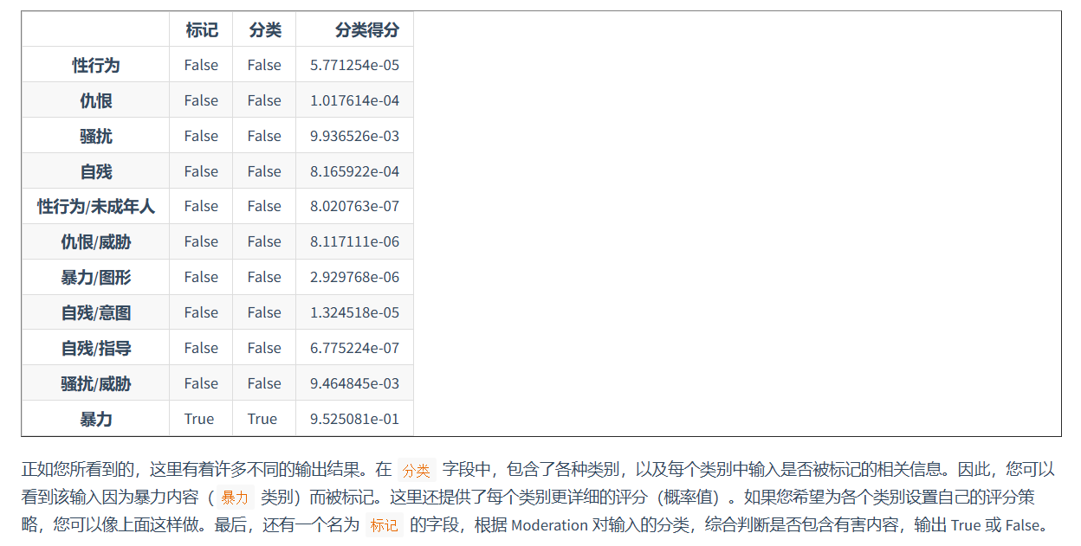Image resolution: width=1081 pixels, height=546 pixels.
Task: Select the score cell 5.771254e-05
Action: 354,66
